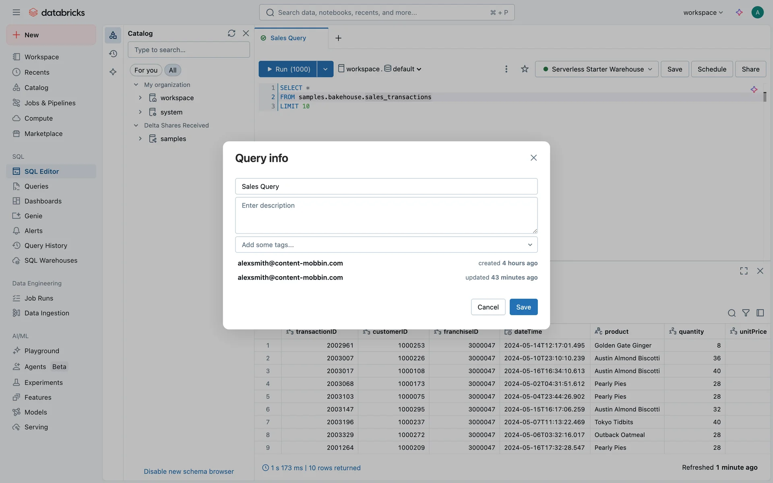Open Serverless Starter Warehouse selector
This screenshot has height=483, width=773.
(x=597, y=69)
